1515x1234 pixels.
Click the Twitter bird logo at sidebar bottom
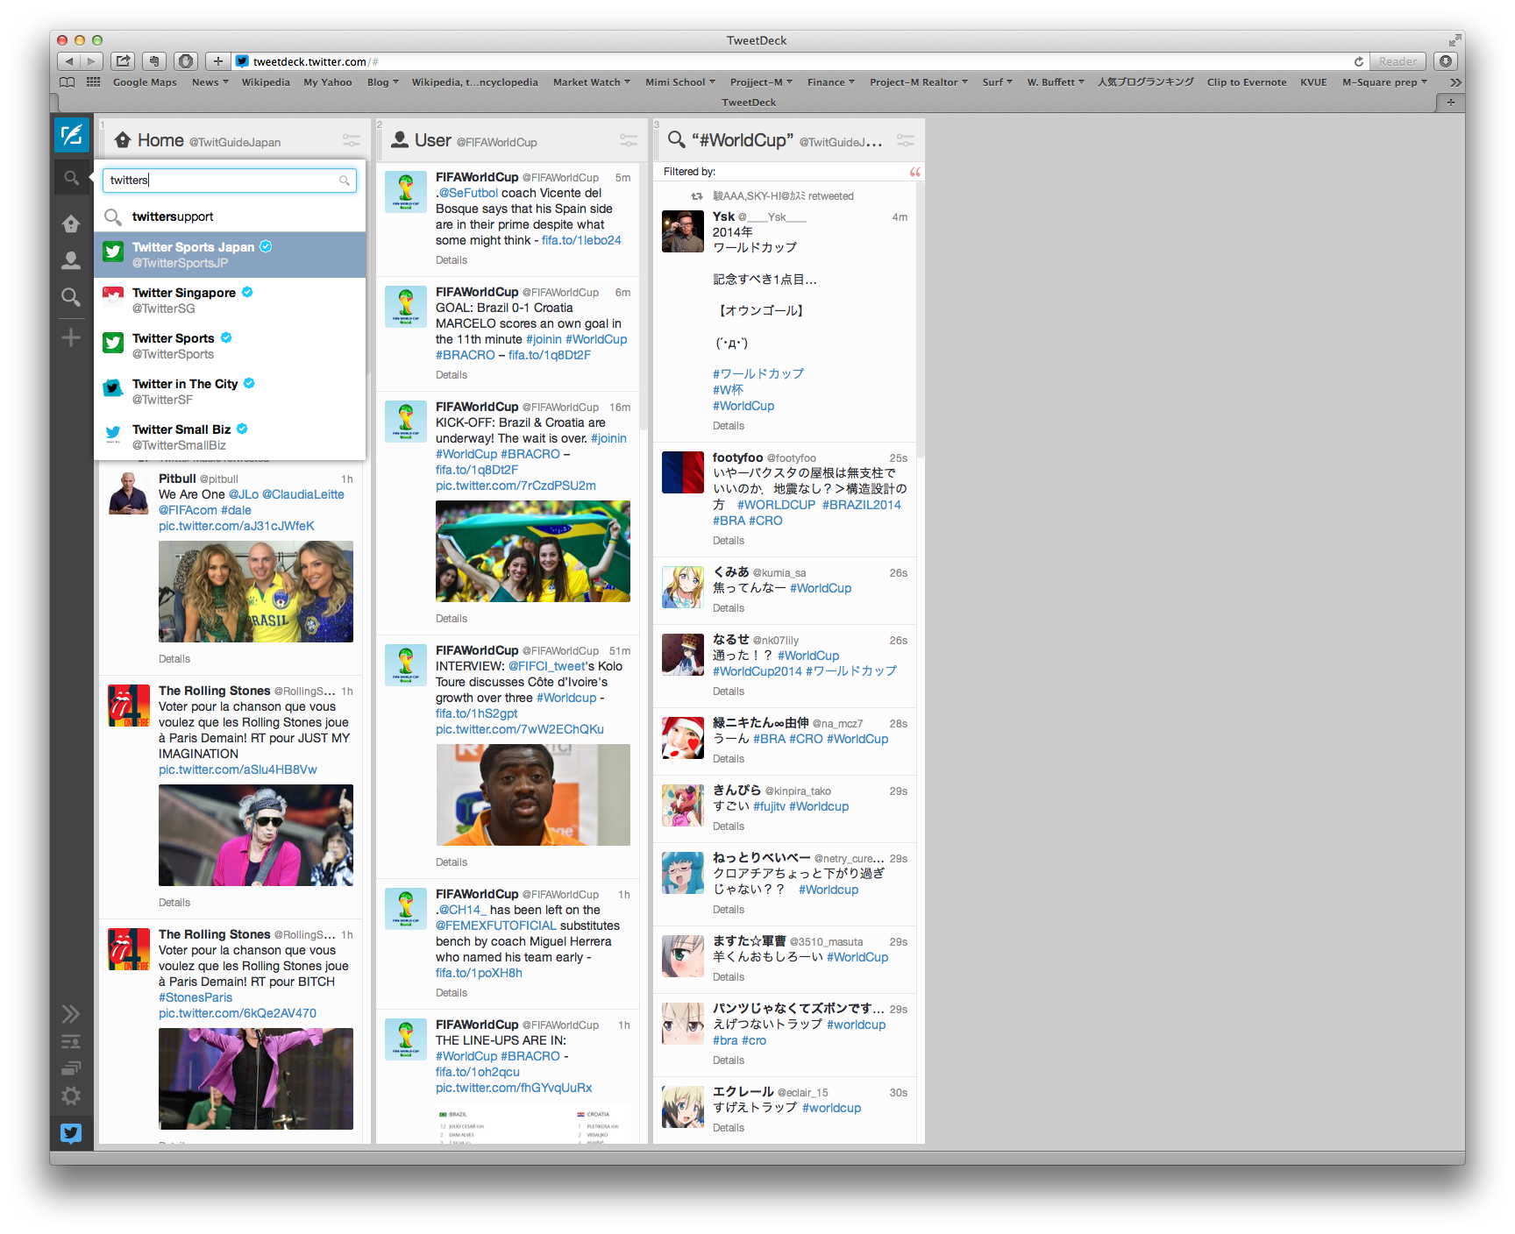pyautogui.click(x=71, y=1133)
